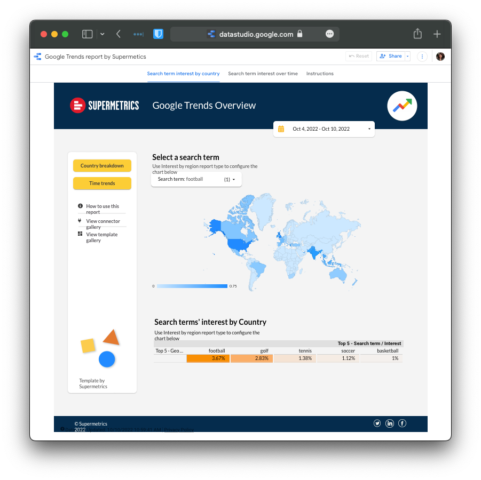Viewport: 481px width, 480px height.
Task: Open the View connector gallery link
Action: tap(102, 224)
